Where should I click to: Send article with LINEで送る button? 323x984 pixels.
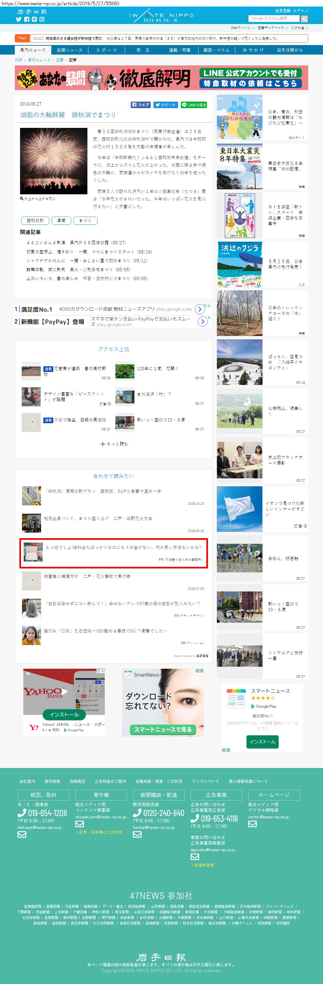click(194, 105)
